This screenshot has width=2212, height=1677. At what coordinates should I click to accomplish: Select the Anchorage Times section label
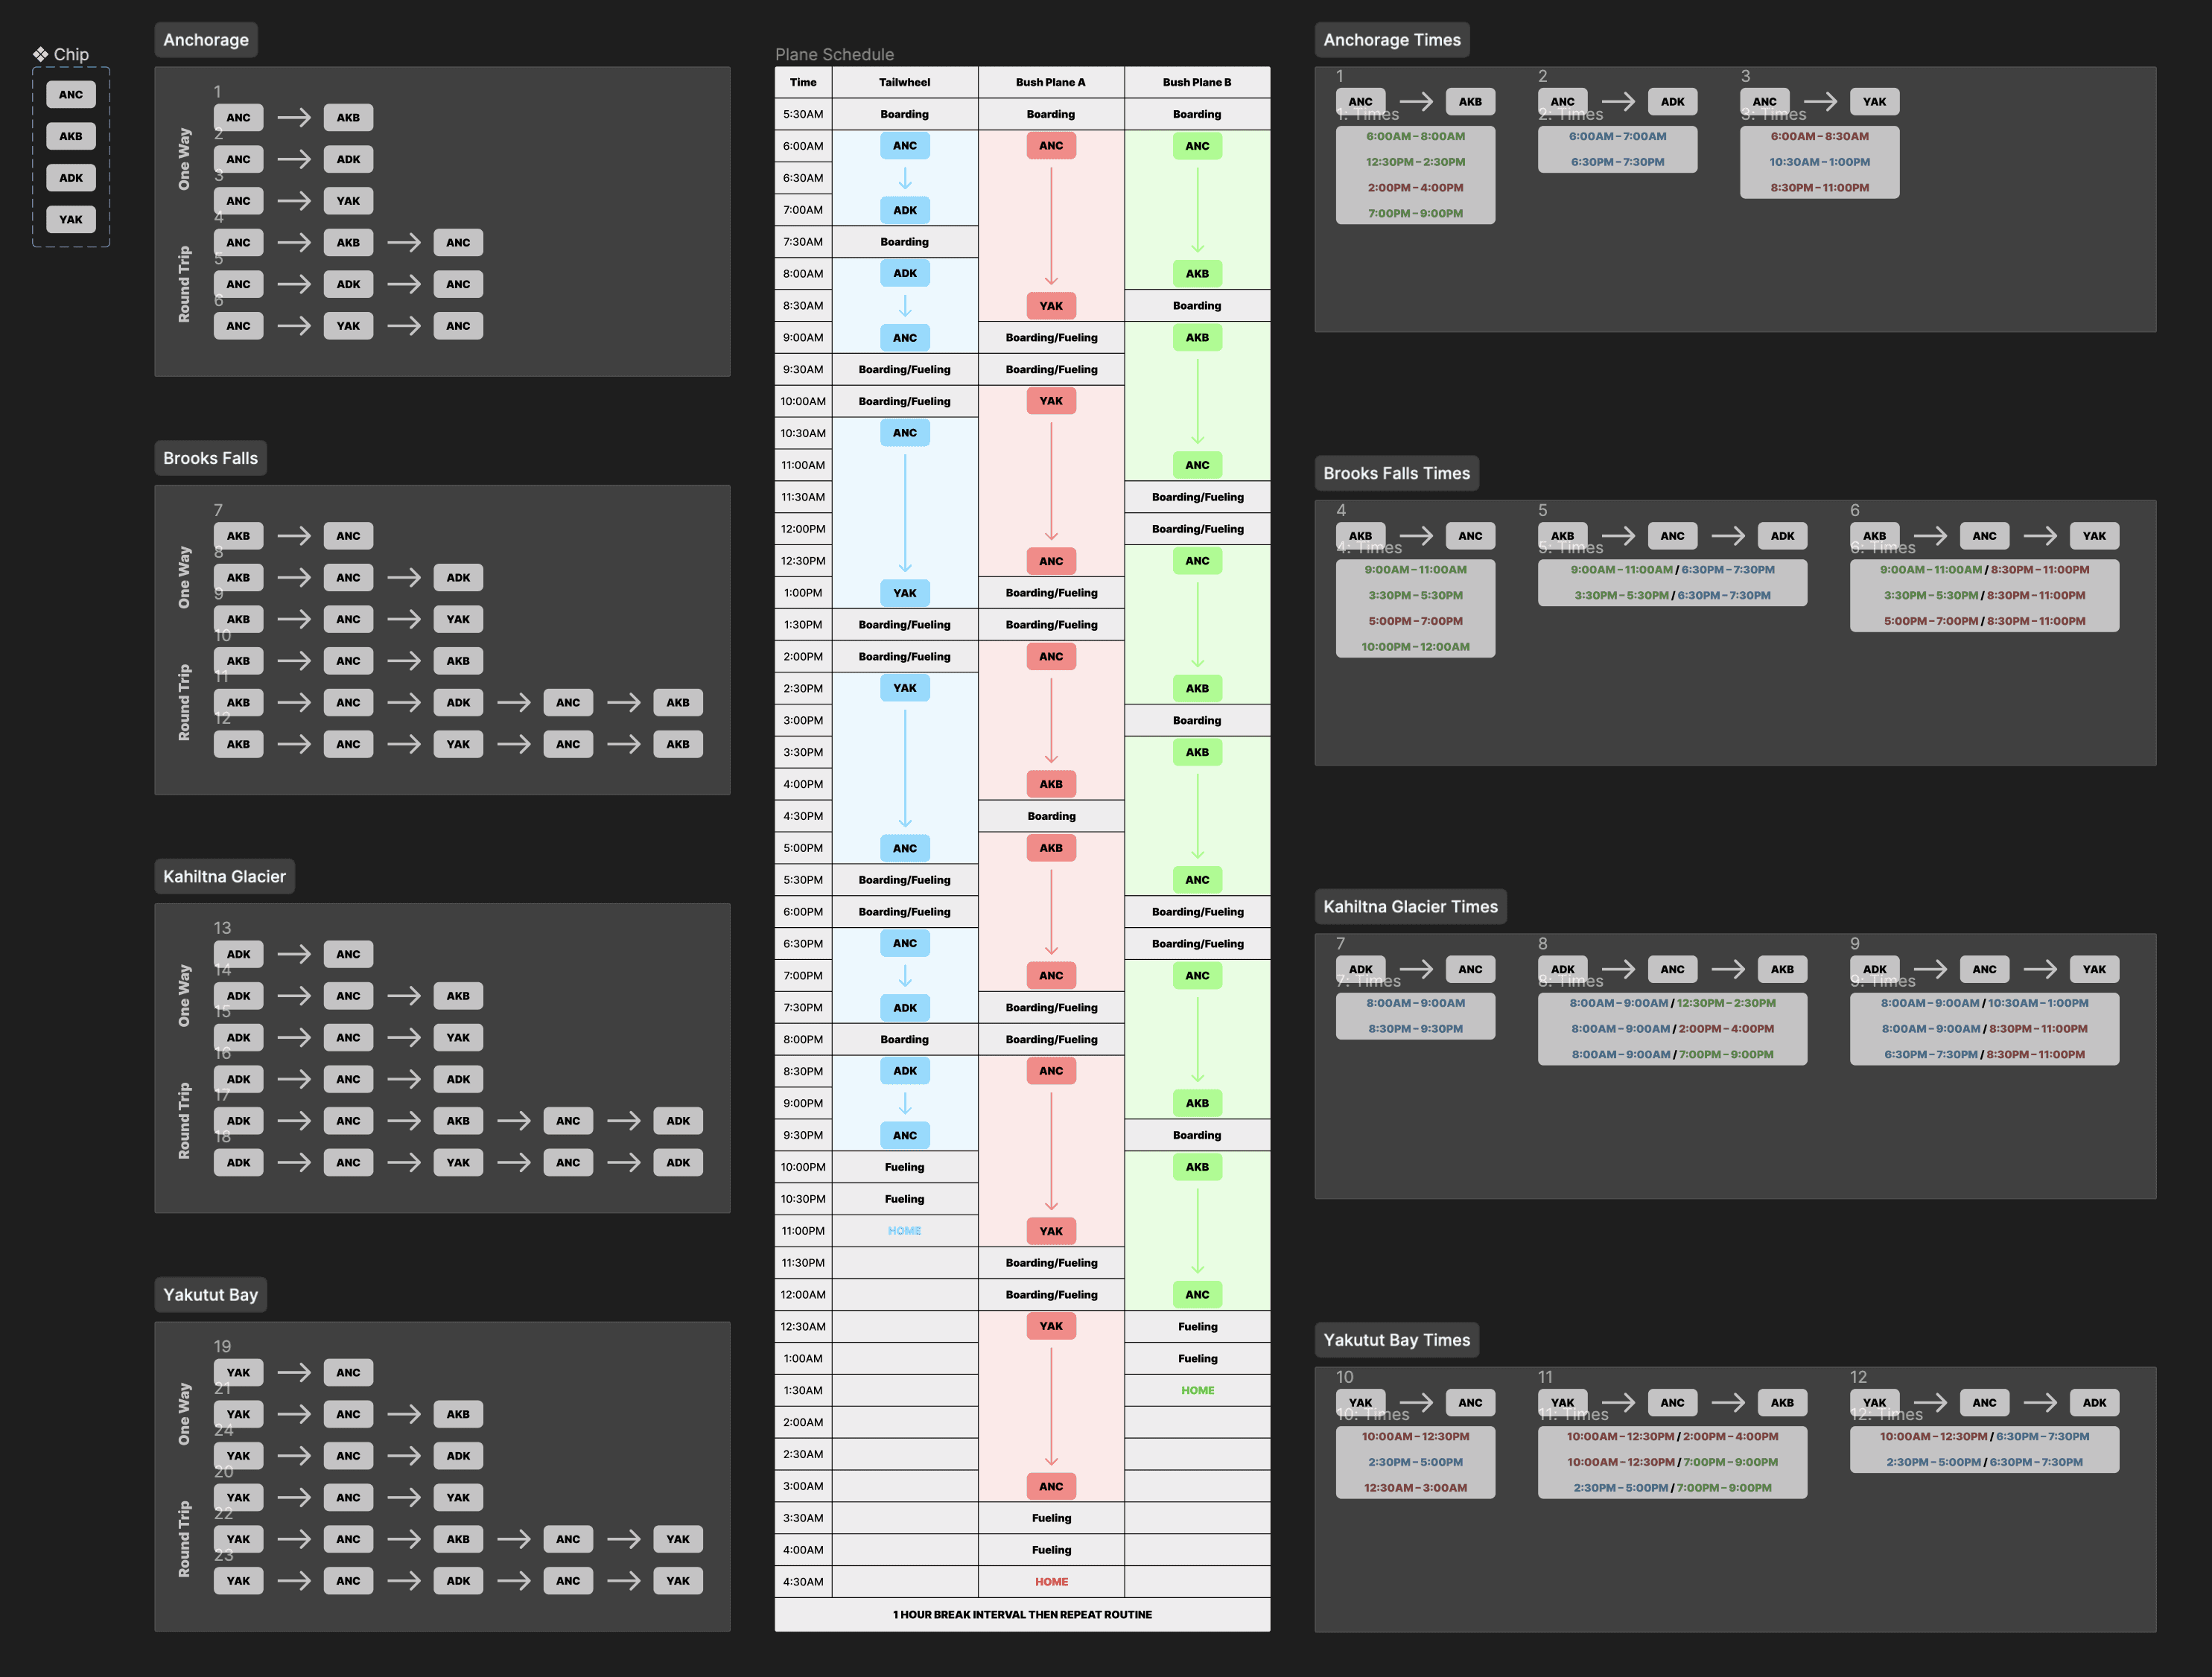(x=1392, y=40)
